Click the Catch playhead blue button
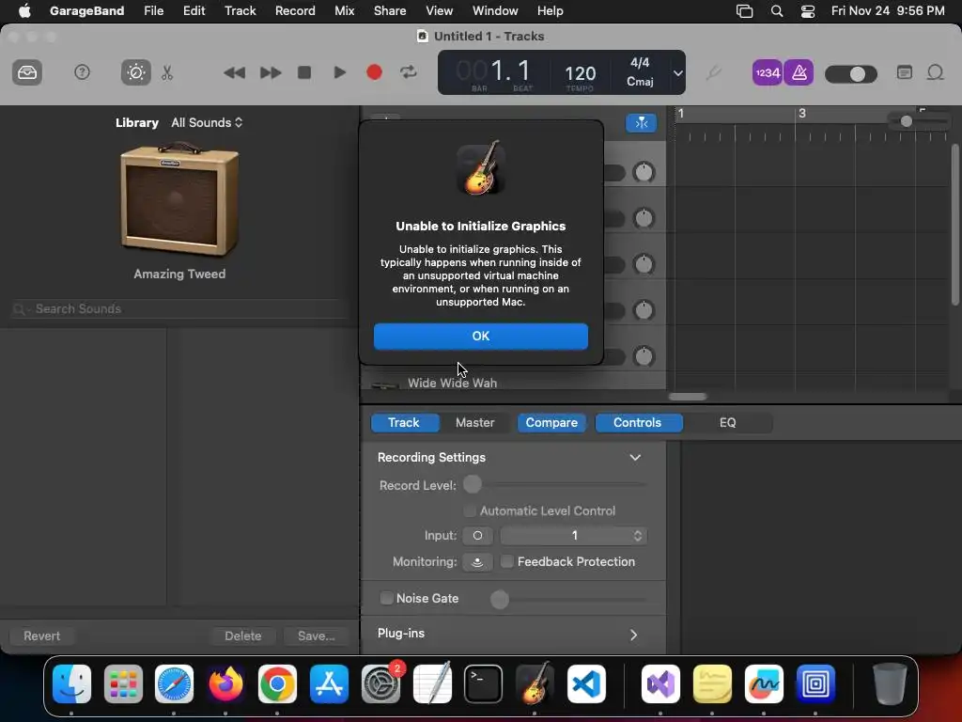The width and height of the screenshot is (962, 722). (641, 123)
